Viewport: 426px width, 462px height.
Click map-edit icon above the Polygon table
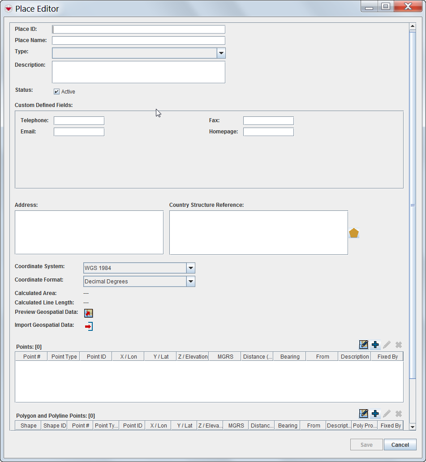(x=364, y=414)
